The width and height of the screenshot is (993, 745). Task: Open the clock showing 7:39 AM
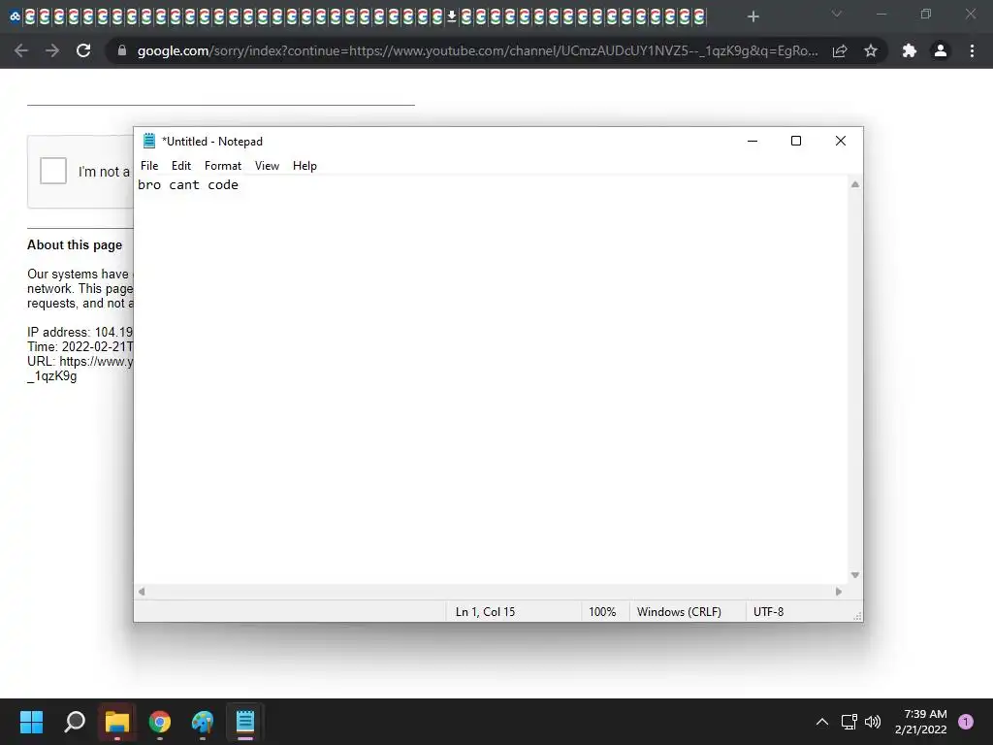coord(921,722)
